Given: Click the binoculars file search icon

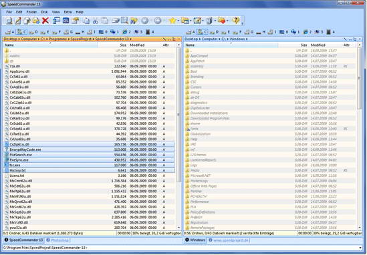Looking at the screenshot, I should point(134,21).
